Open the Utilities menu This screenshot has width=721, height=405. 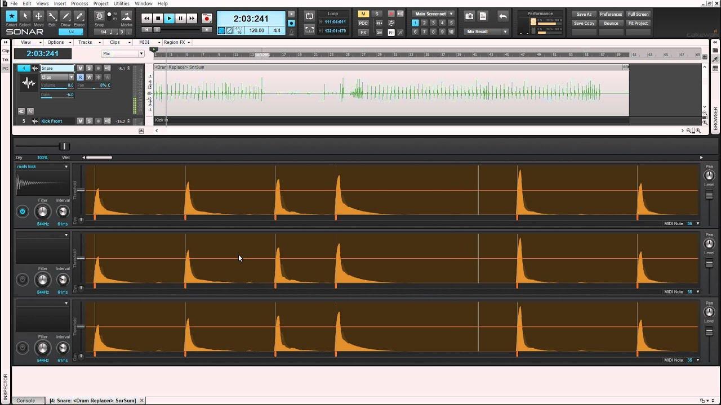[122, 3]
